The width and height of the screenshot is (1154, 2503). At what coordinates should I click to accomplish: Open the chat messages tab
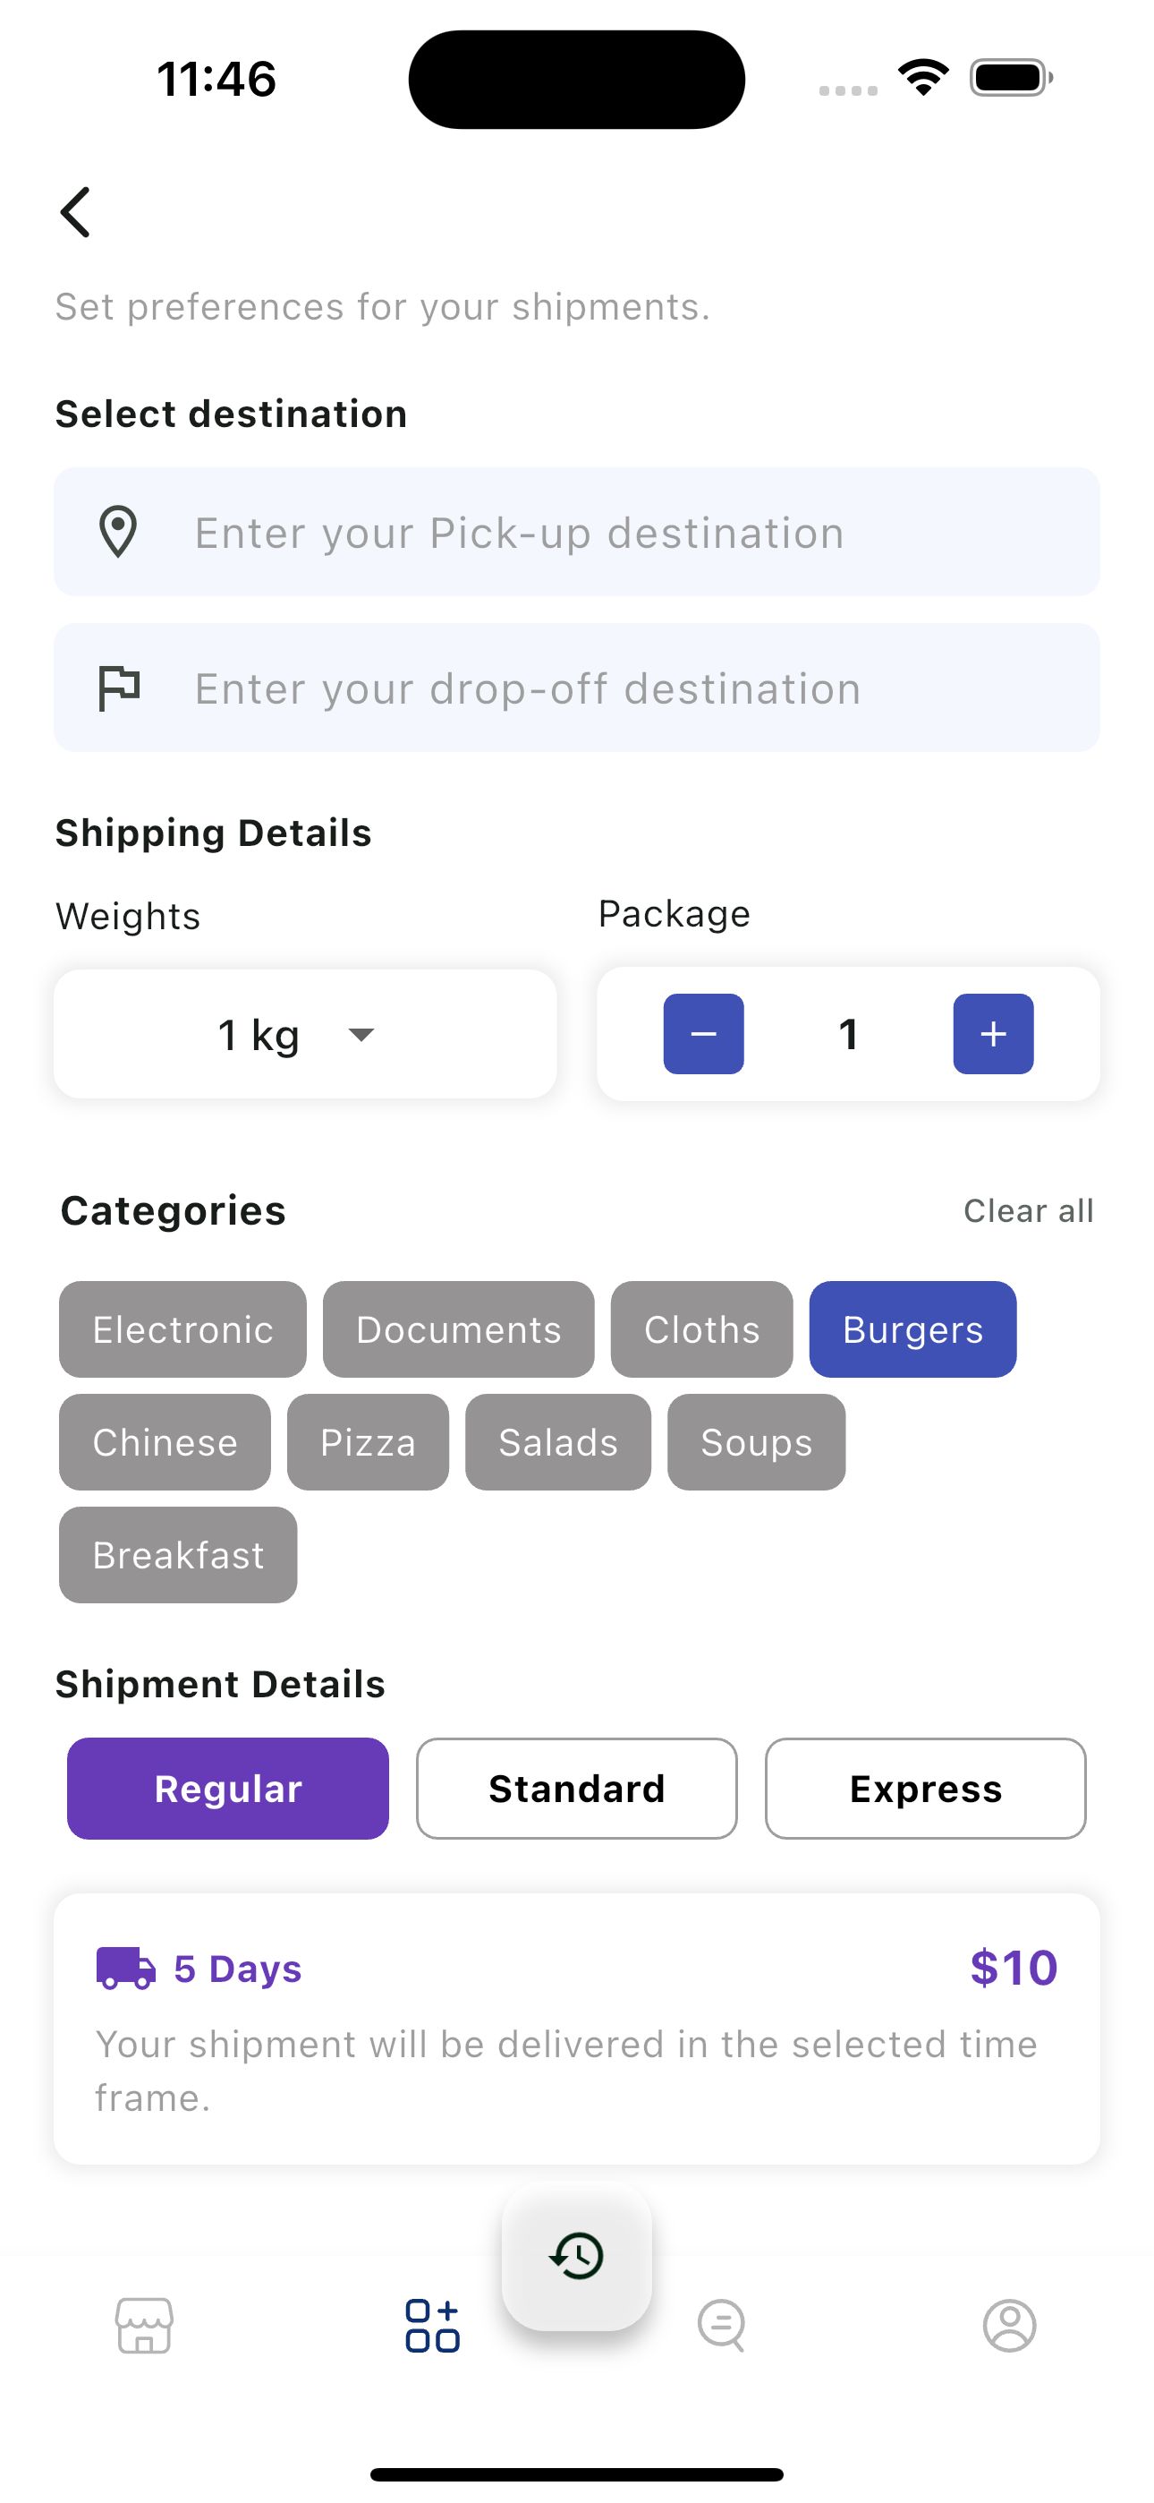[x=721, y=2325]
